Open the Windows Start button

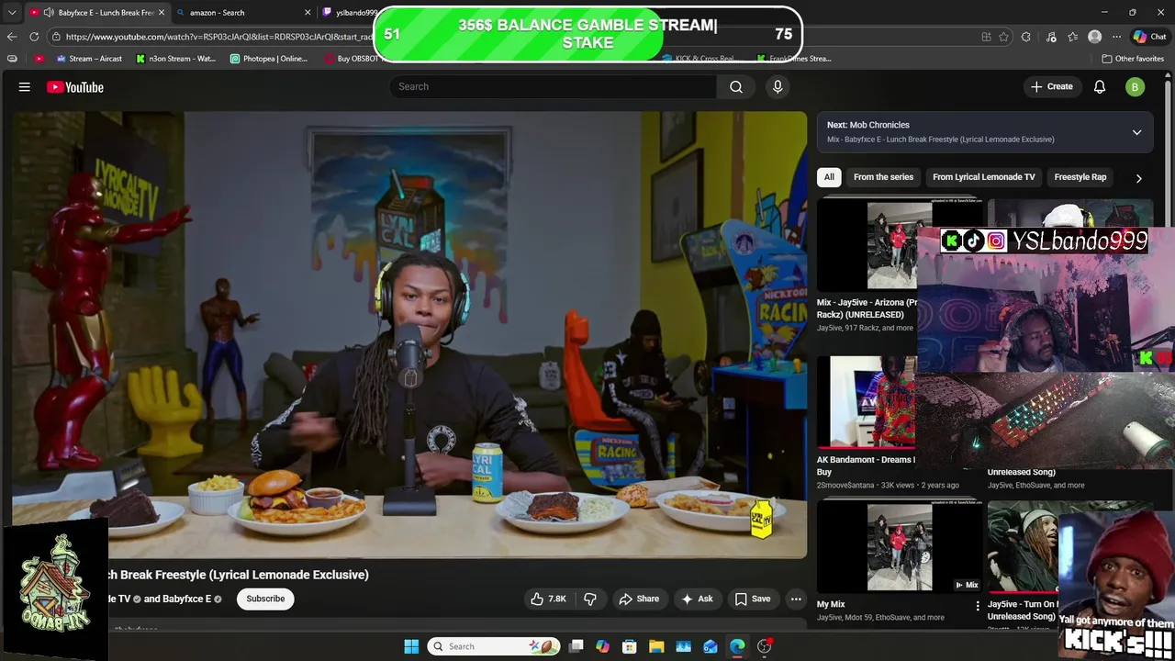411,646
